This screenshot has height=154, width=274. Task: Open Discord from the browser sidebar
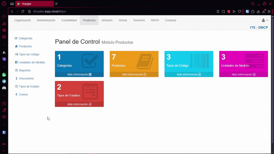(4, 88)
